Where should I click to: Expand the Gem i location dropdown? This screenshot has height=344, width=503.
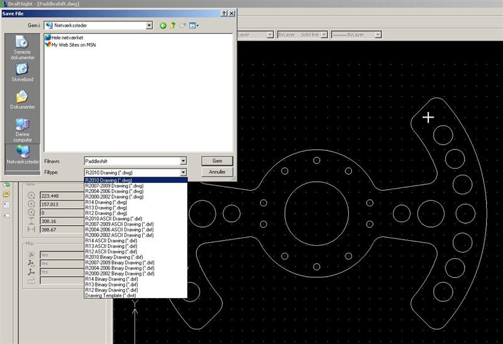149,26
